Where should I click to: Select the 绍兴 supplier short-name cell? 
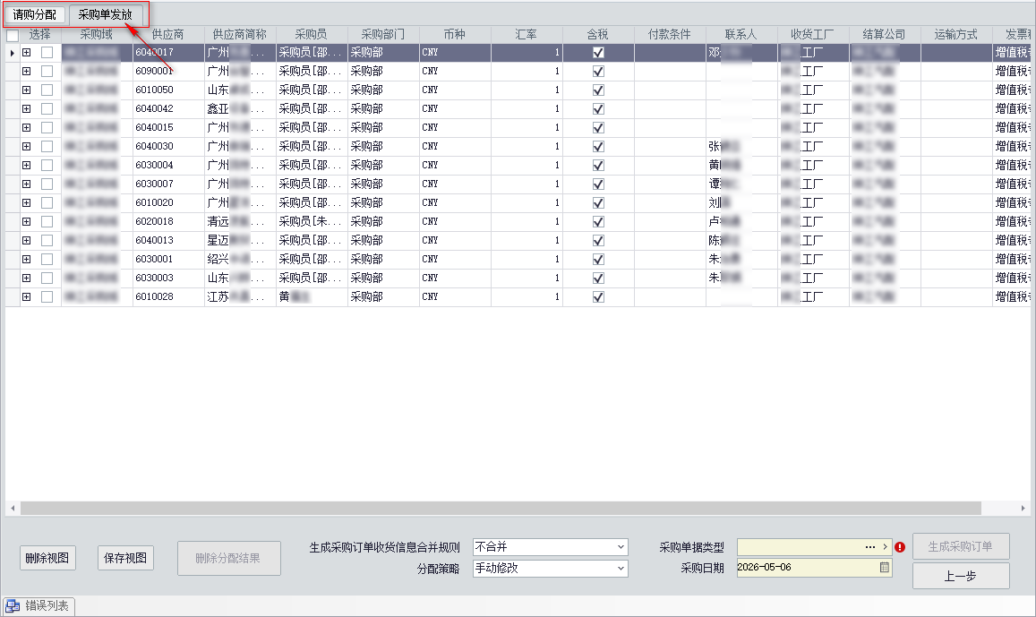click(240, 259)
